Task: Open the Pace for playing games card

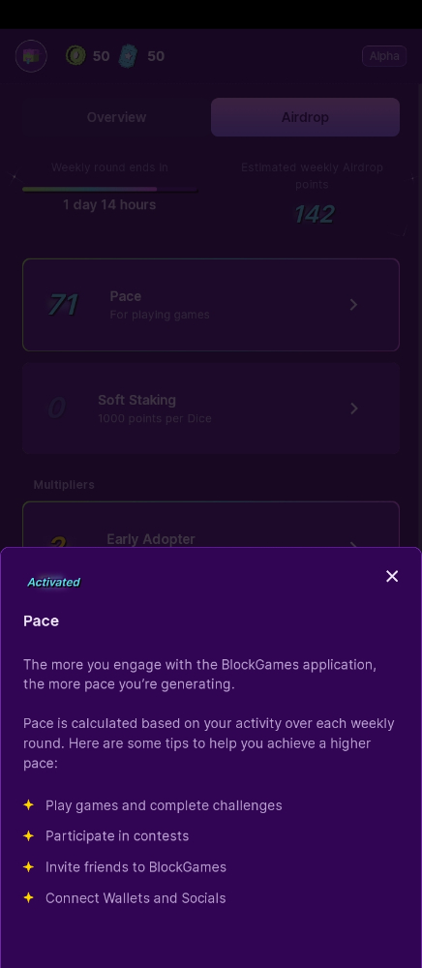Action: [211, 305]
